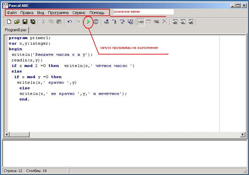This screenshot has height=175, width=249.
Task: Show the output window with the window icon
Action: point(149,22)
